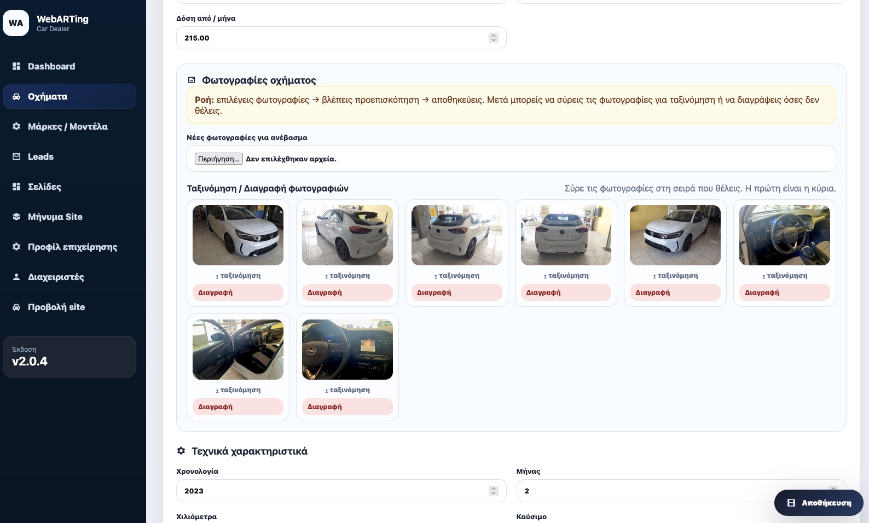
Task: Click the WA logo badge
Action: pos(16,23)
